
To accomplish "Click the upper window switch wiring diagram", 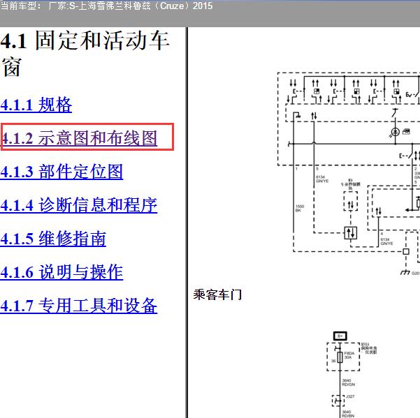I will [349, 174].
